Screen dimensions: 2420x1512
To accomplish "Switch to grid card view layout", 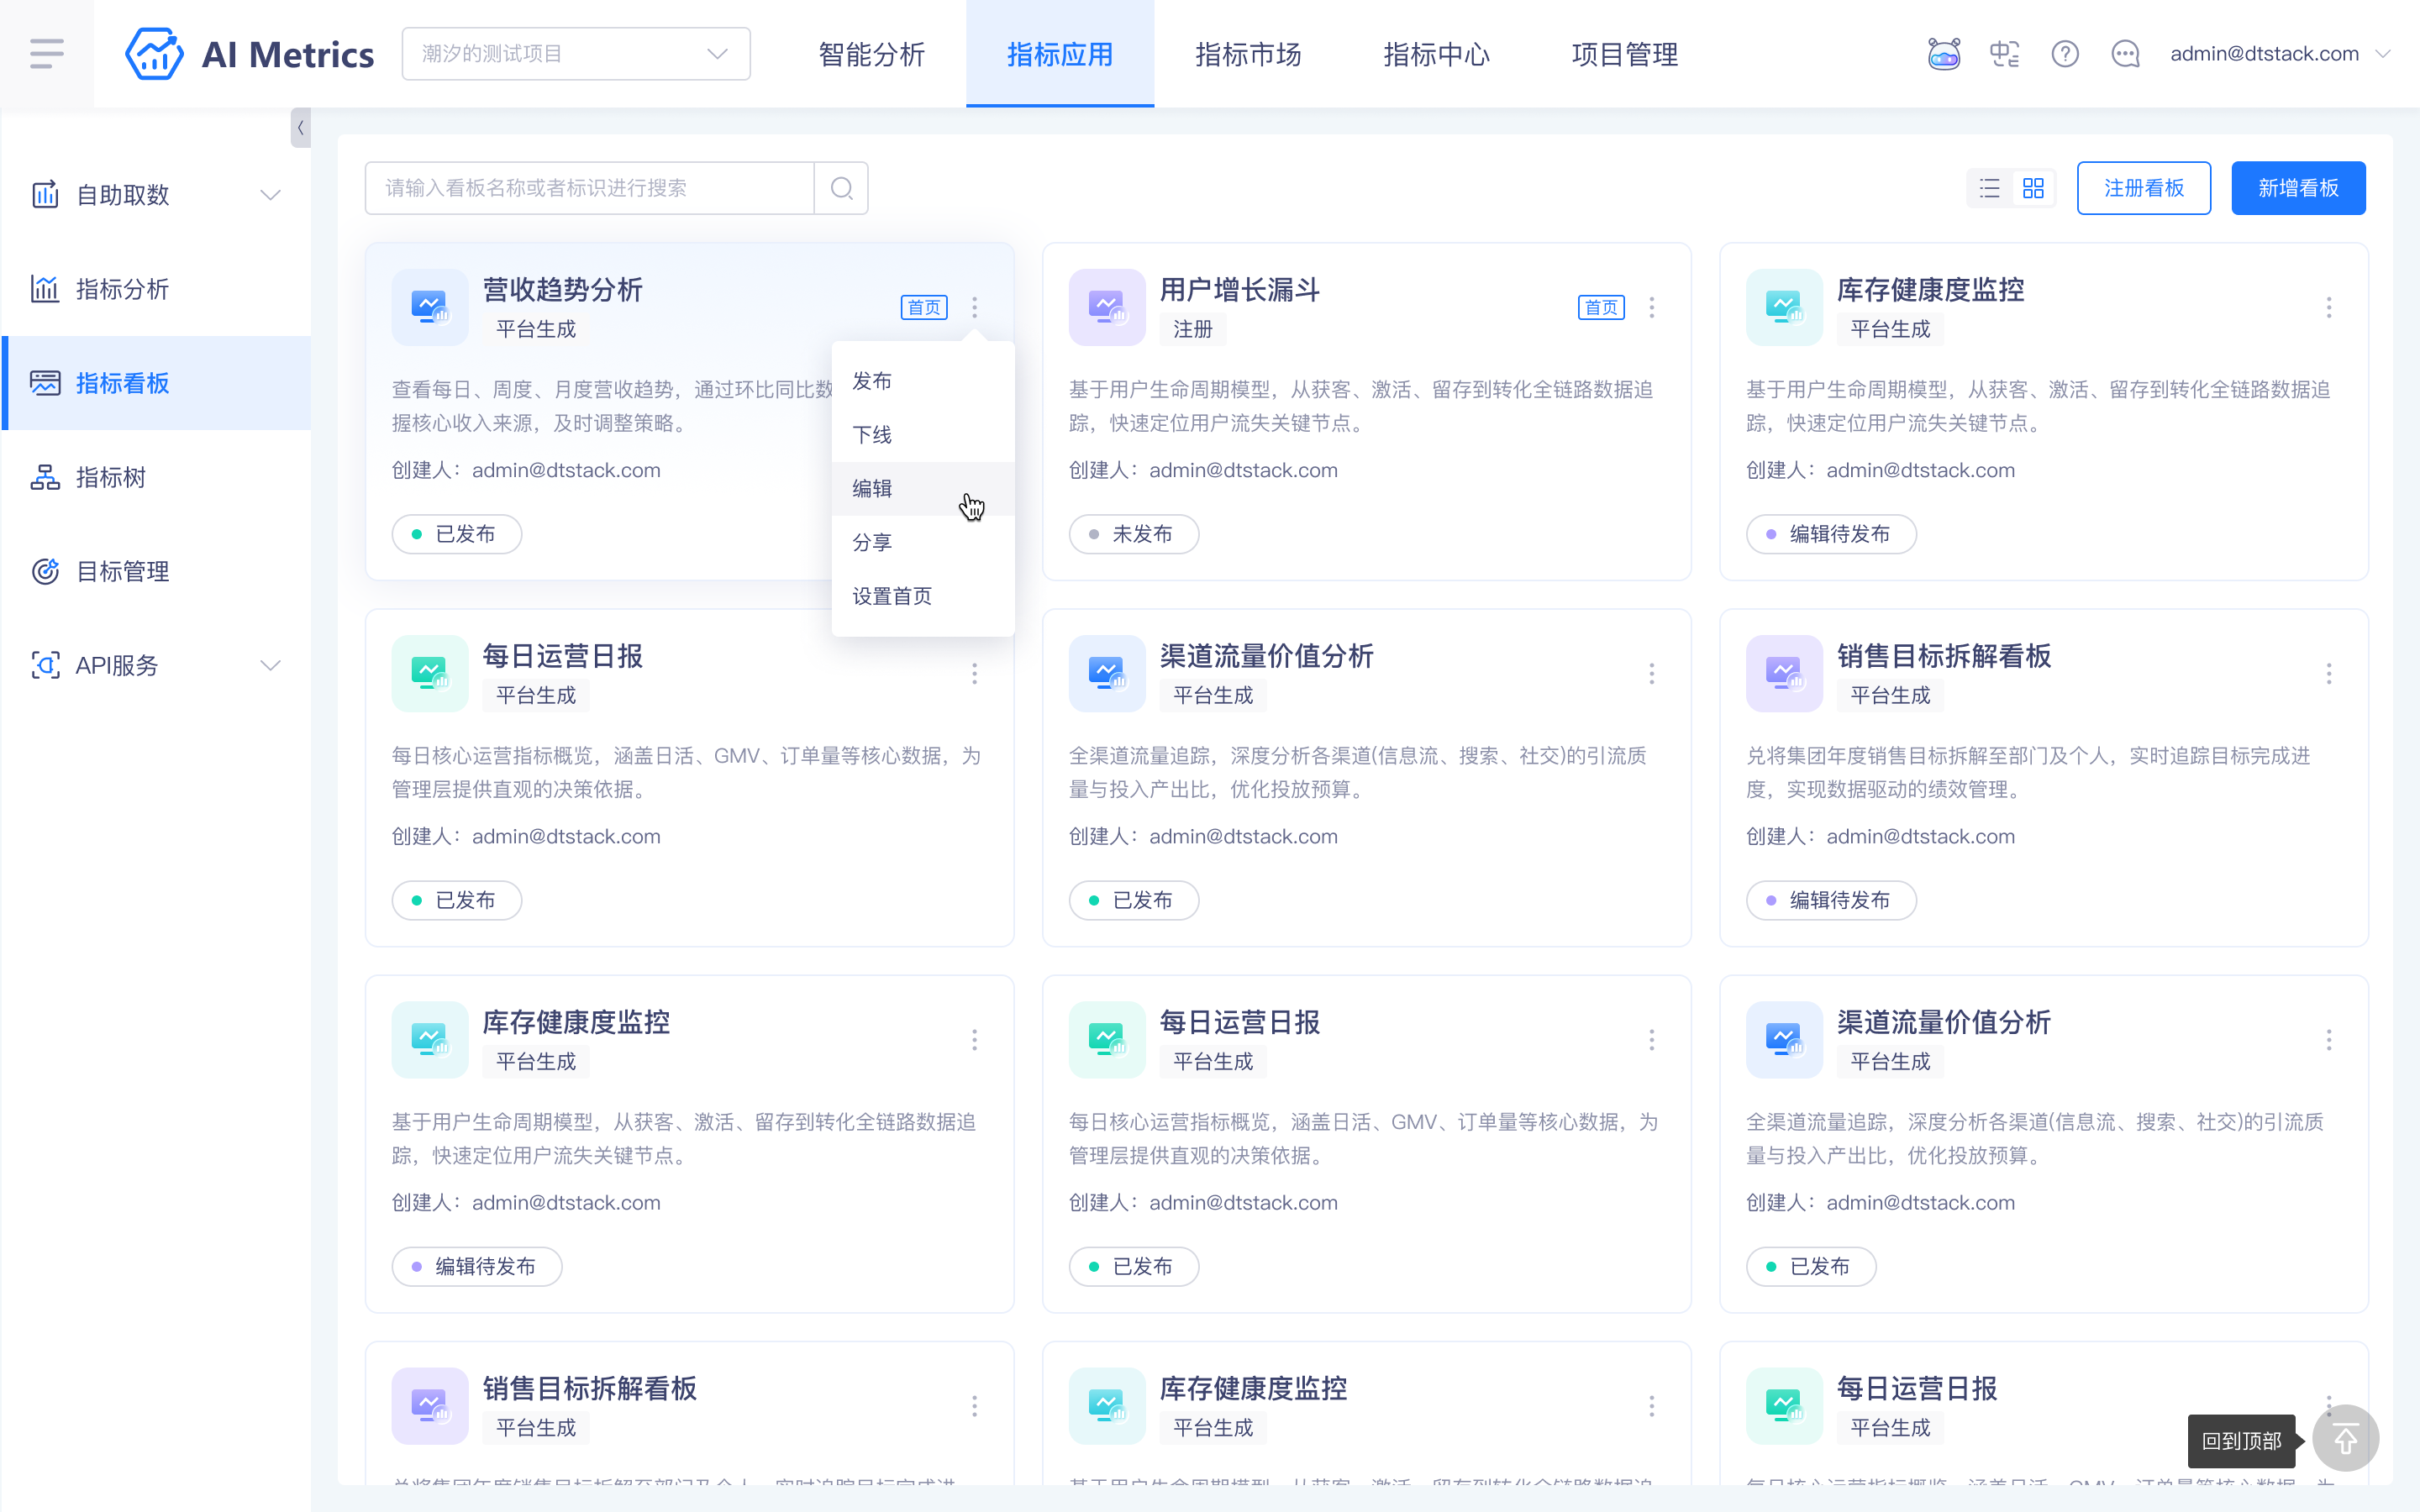I will 2033,188.
